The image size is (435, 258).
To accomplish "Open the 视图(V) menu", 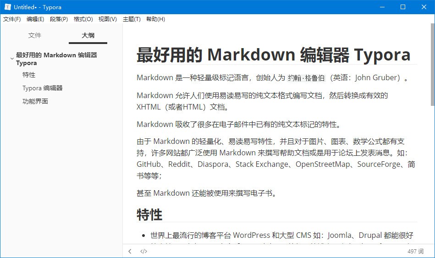I will click(107, 19).
